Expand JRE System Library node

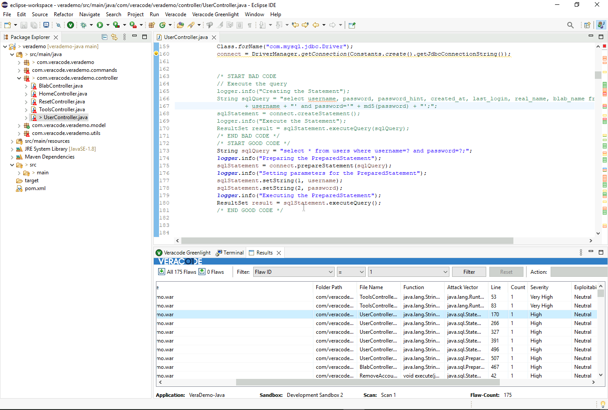pos(12,149)
